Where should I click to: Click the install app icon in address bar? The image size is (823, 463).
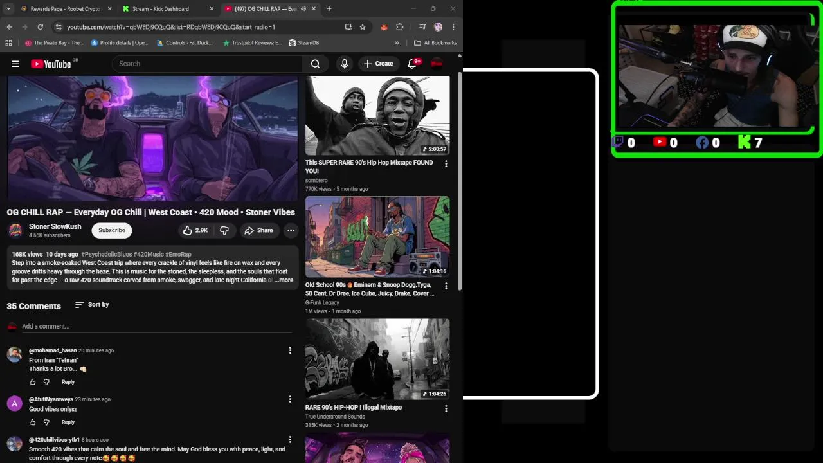click(x=348, y=27)
